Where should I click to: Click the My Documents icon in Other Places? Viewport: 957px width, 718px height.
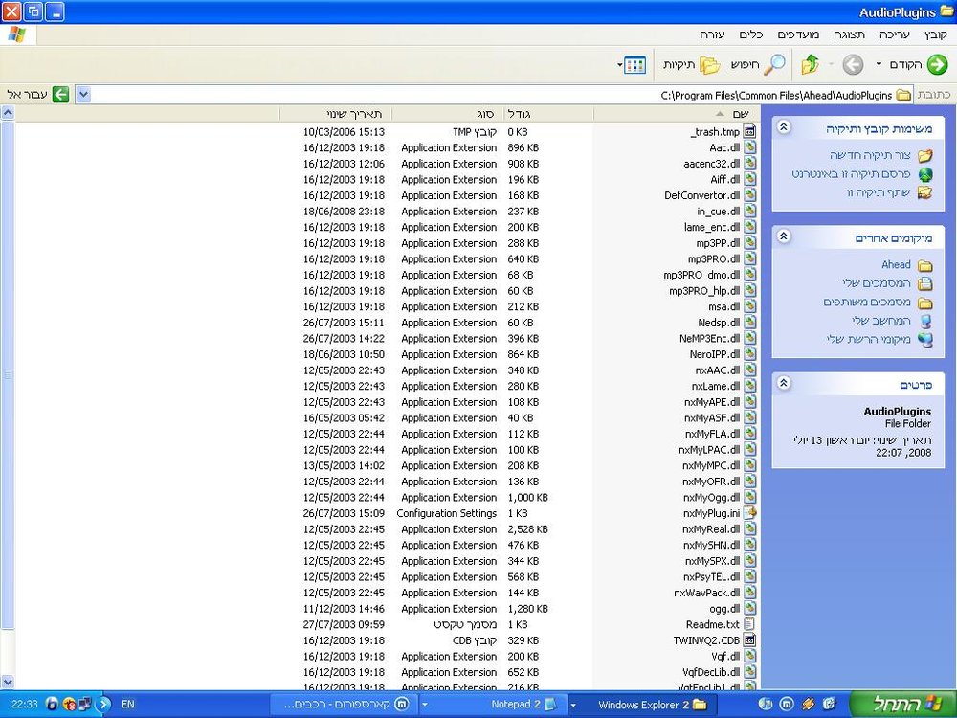point(925,284)
